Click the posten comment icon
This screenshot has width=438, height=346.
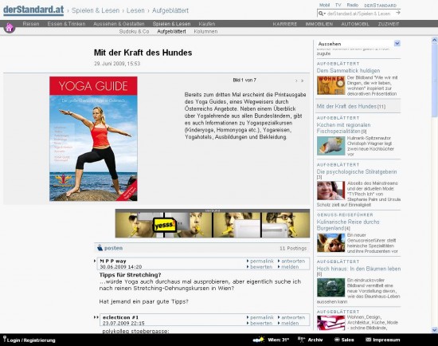pos(100,248)
